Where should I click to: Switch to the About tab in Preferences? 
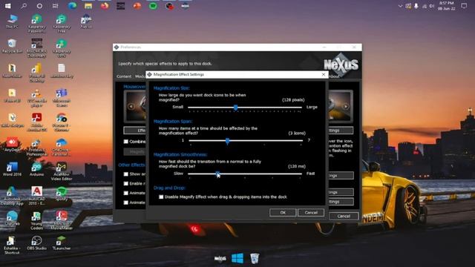tap(335, 76)
